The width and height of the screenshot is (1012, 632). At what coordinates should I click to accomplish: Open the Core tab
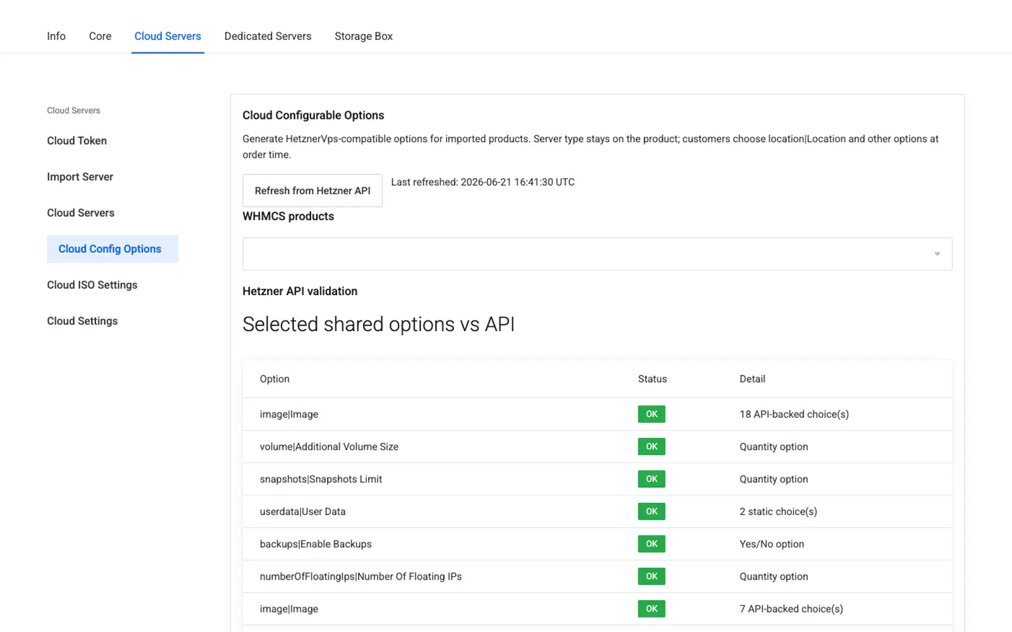(100, 36)
